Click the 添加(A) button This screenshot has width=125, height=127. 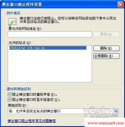[106, 34]
